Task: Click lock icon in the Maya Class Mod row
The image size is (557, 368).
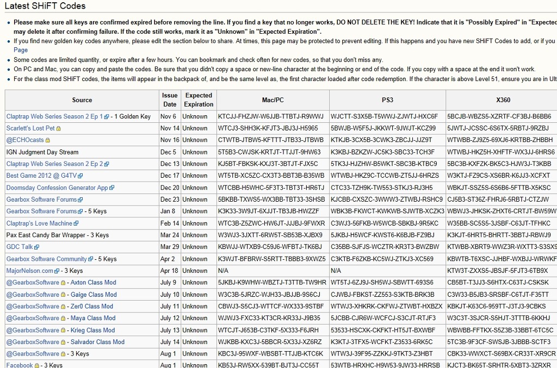Action: coord(63,319)
